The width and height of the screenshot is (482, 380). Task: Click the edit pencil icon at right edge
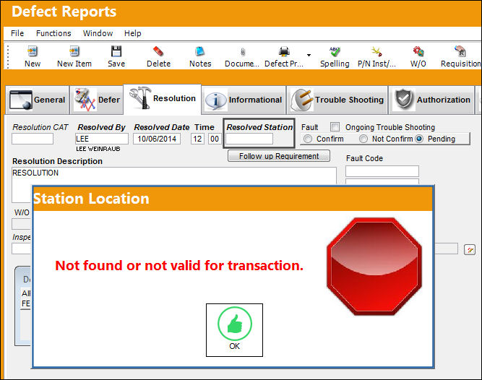click(470, 250)
